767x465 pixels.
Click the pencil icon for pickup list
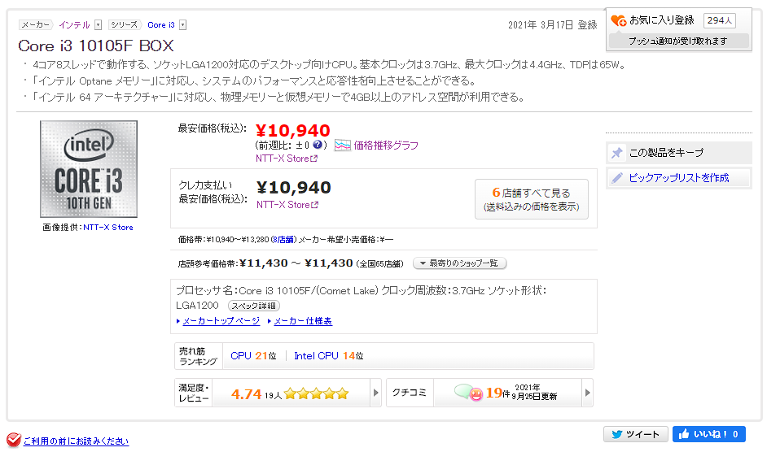tap(617, 178)
